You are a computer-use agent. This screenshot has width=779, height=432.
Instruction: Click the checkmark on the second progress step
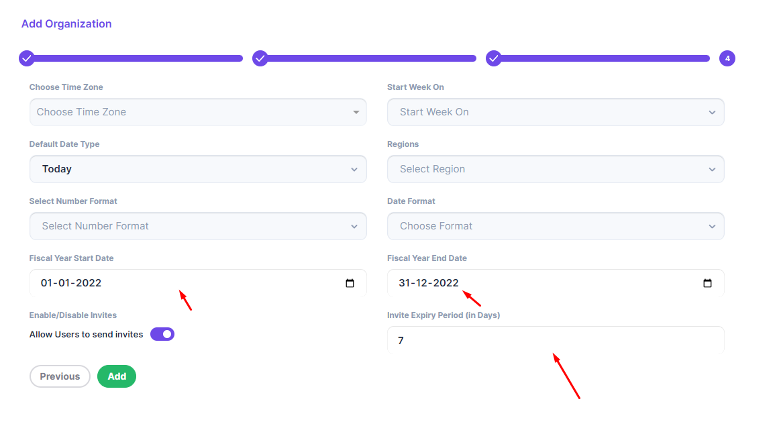coord(260,58)
